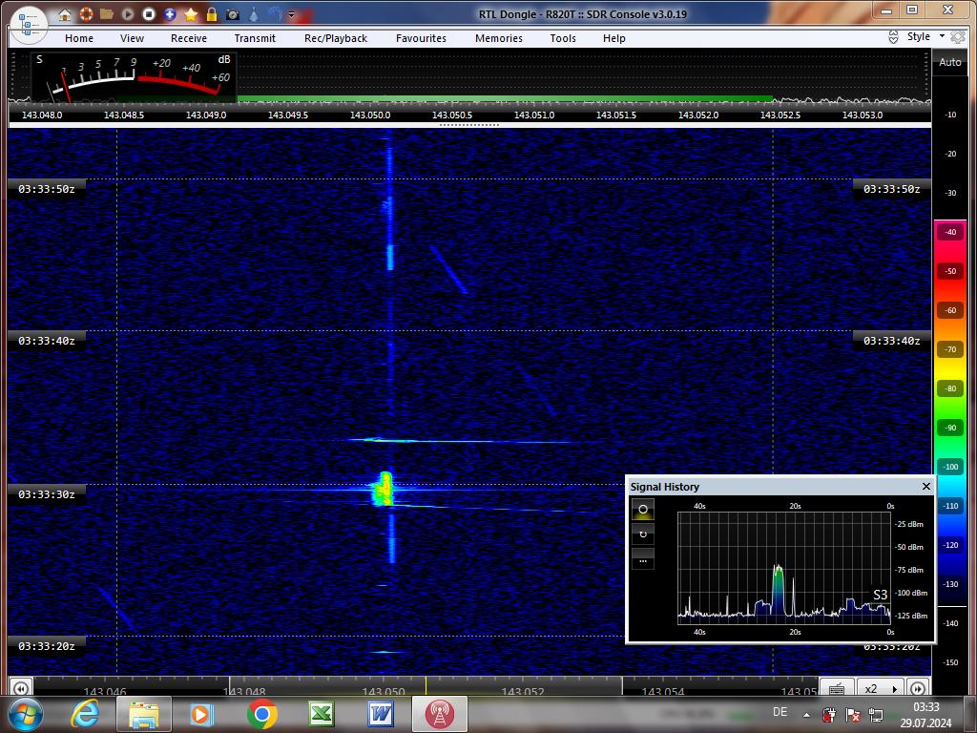Open Excel from taskbar
The image size is (977, 733).
[x=321, y=714]
